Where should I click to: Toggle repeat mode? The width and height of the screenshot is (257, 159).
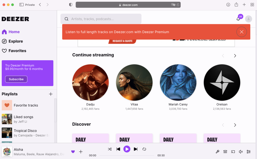[x=144, y=149]
